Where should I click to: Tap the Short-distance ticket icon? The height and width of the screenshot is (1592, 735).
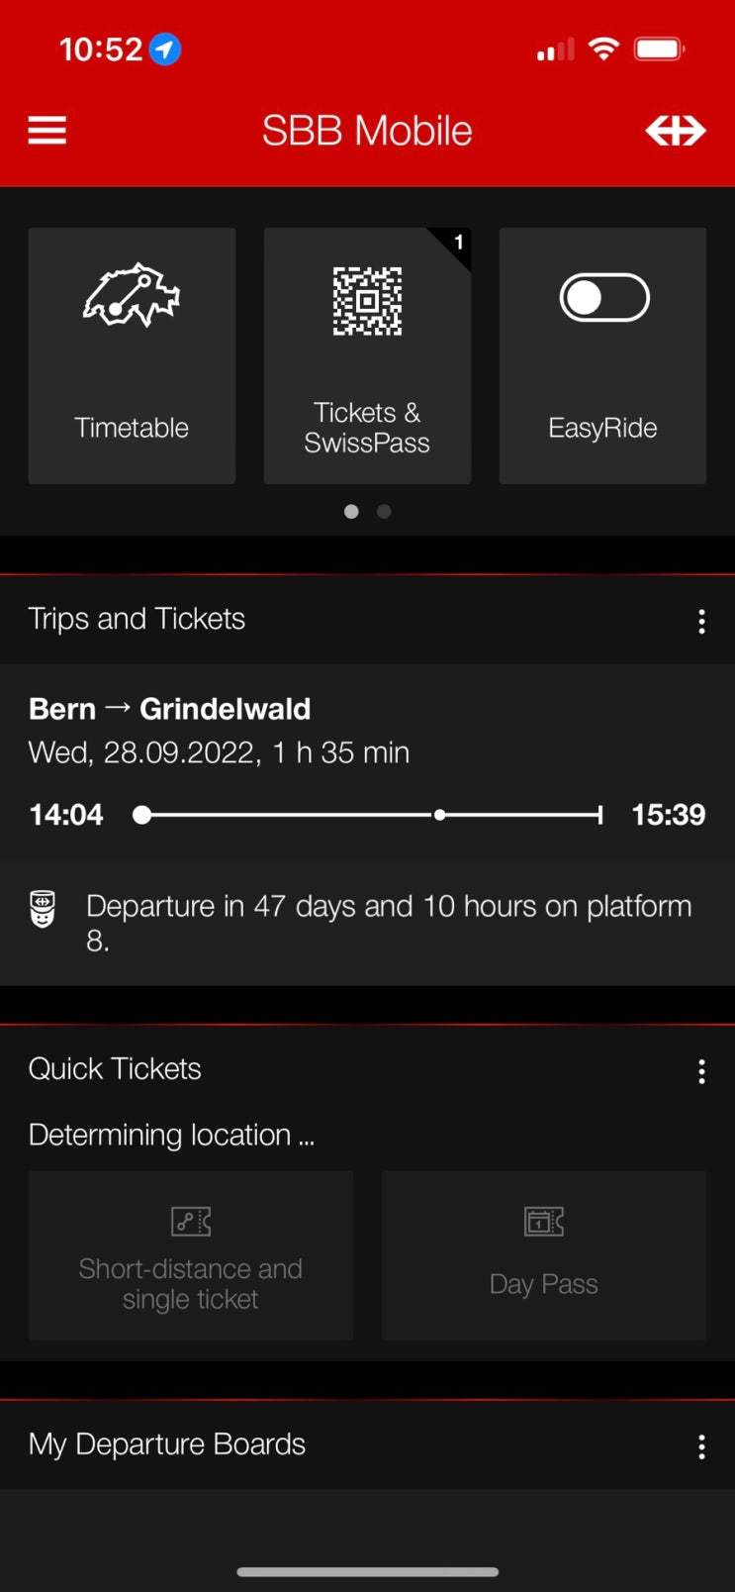(x=191, y=1222)
